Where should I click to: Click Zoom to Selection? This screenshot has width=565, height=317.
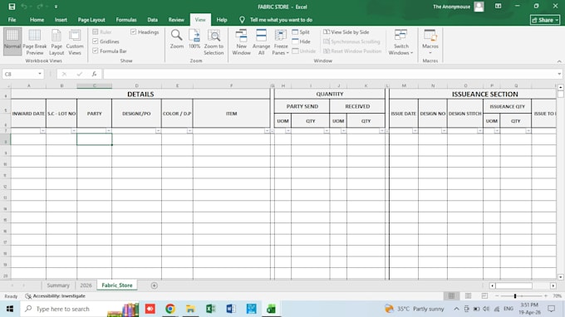point(214,42)
